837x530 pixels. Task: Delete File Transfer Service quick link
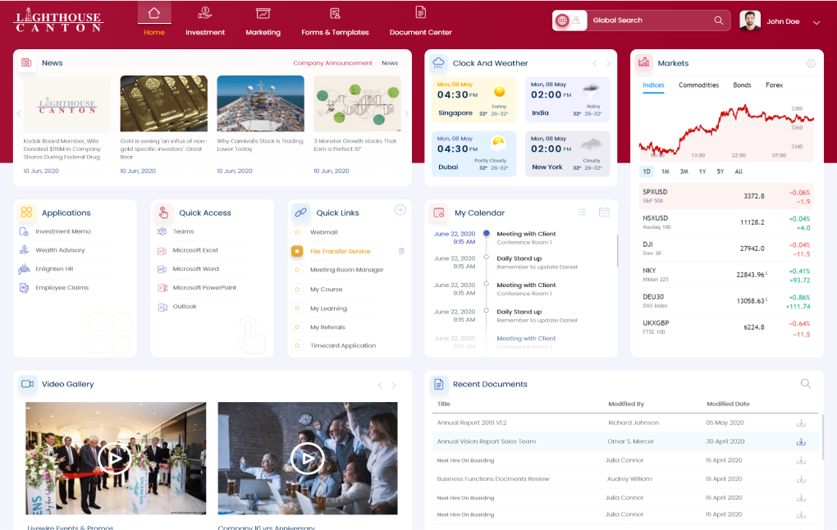[x=401, y=251]
